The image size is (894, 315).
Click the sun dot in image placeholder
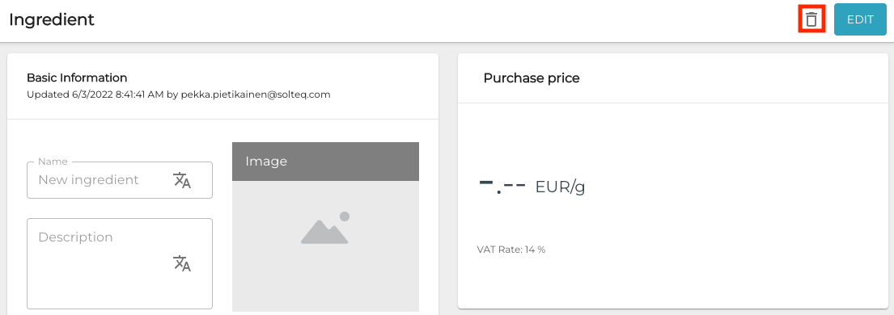(345, 216)
